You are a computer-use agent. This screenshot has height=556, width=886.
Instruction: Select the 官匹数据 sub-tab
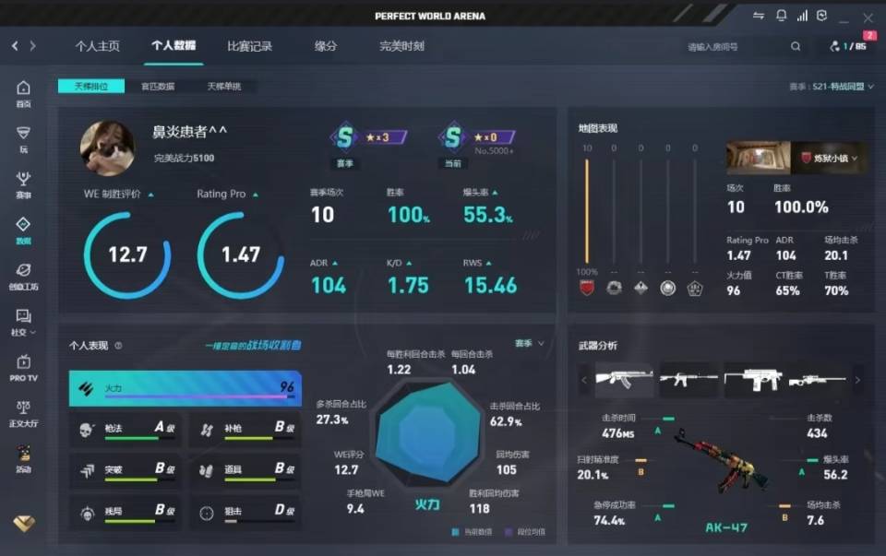(x=158, y=87)
